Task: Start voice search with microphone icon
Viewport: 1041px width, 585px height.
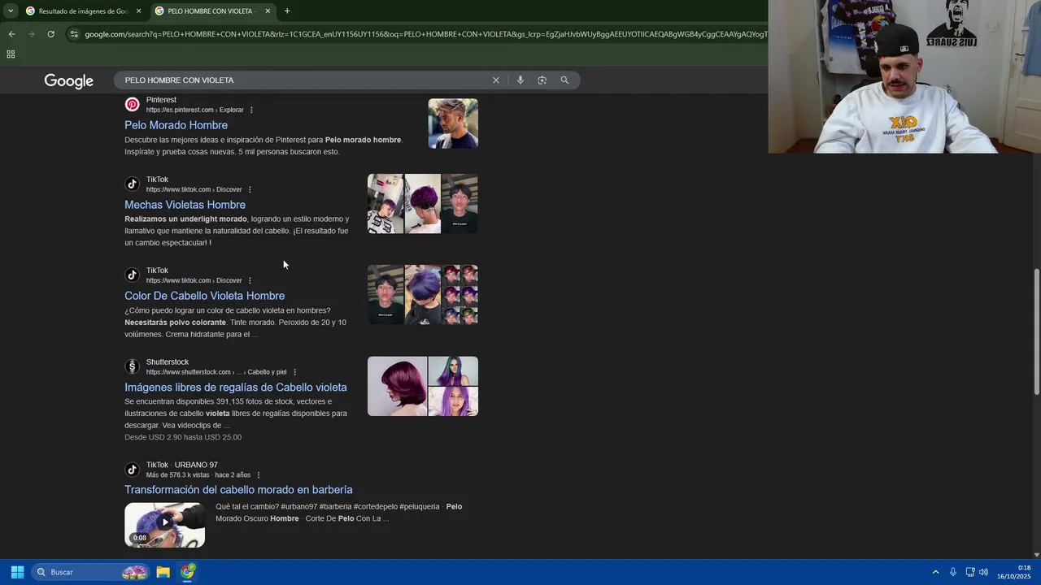Action: pos(520,80)
